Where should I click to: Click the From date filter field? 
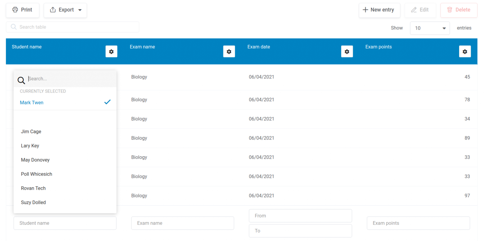(300, 215)
